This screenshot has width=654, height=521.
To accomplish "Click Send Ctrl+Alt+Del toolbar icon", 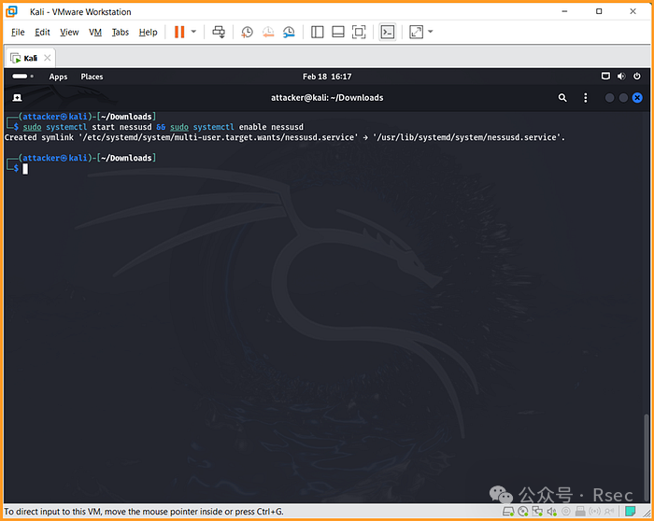I will (219, 32).
